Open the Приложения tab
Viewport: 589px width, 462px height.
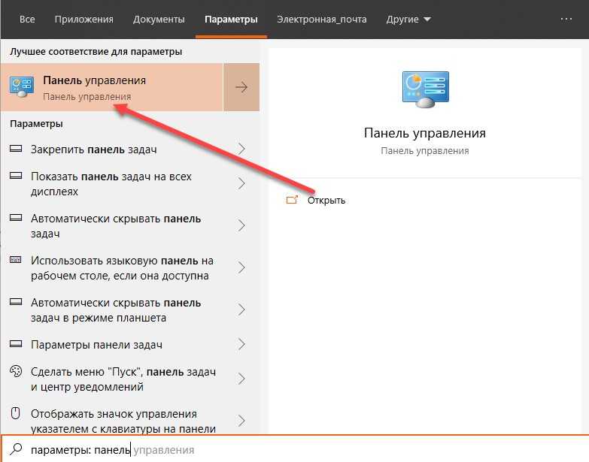tap(83, 19)
